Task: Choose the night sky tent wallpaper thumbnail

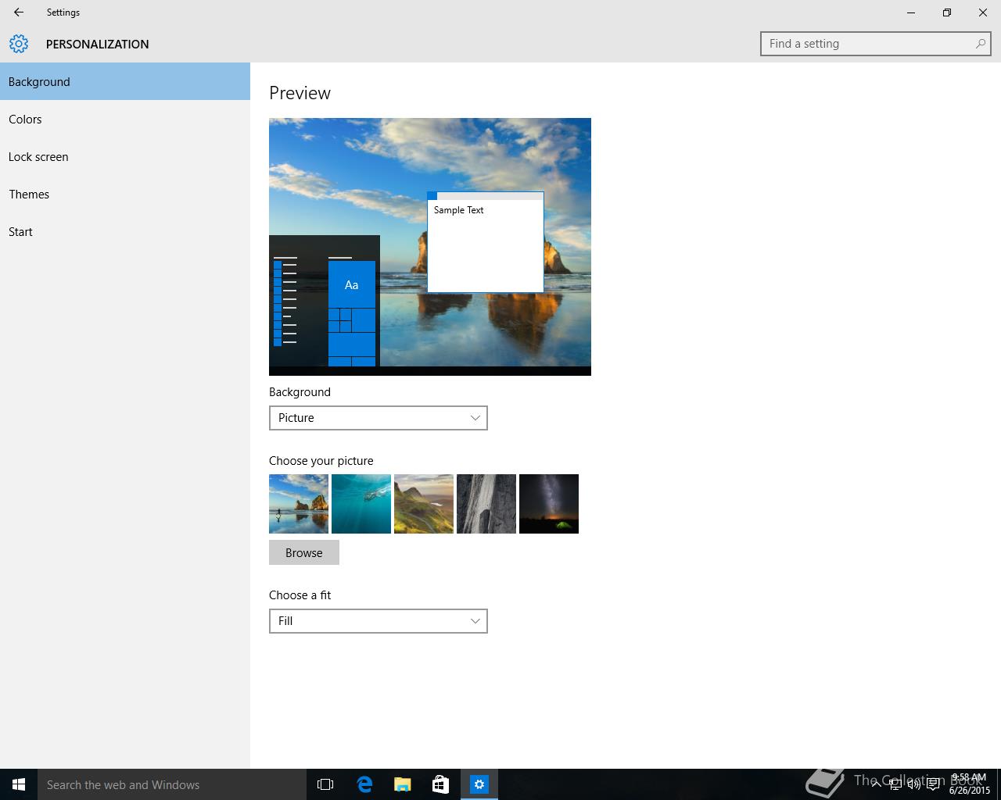Action: tap(549, 504)
